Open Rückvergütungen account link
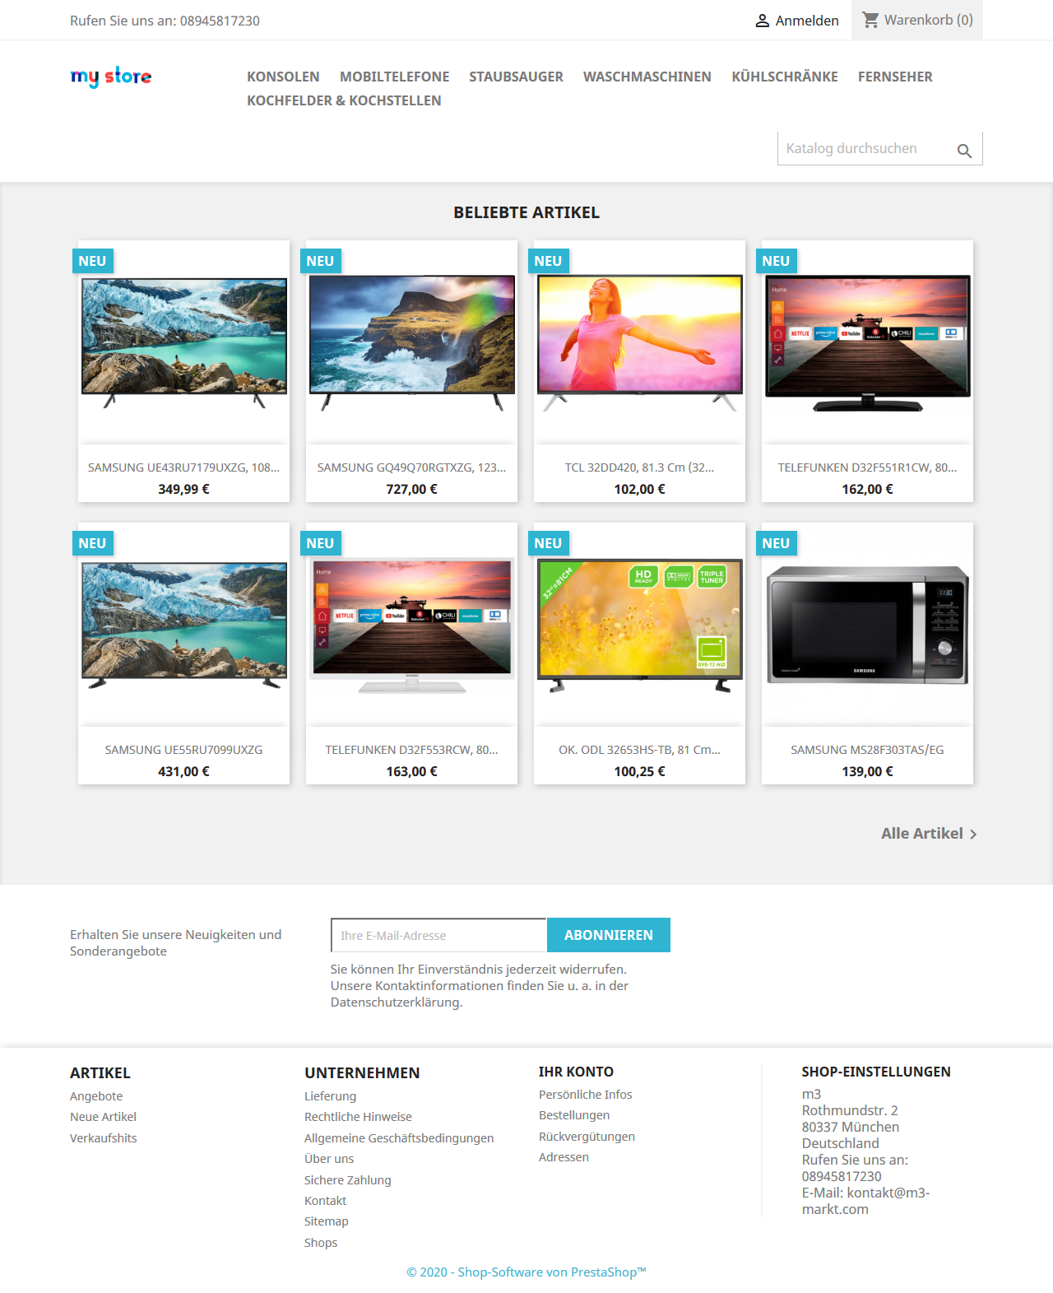The width and height of the screenshot is (1053, 1293). click(x=587, y=1137)
